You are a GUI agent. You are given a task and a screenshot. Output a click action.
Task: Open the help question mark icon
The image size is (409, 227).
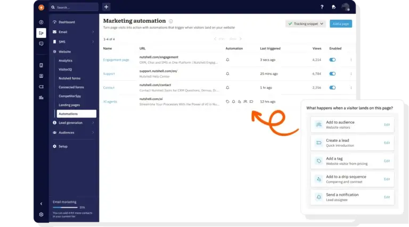[x=322, y=7]
